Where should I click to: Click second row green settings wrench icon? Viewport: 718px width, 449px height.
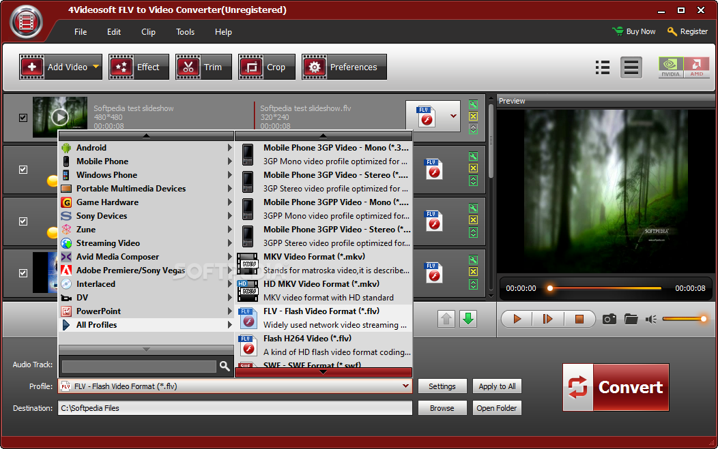pyautogui.click(x=473, y=157)
